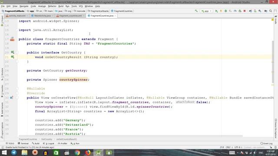The height and width of the screenshot is (156, 278).
Task: Click the 21:9 cursor position indicator
Action: 222,147
